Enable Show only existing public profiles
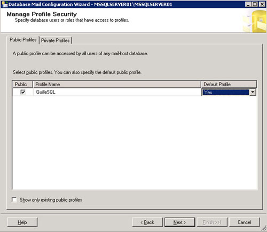 point(14,200)
